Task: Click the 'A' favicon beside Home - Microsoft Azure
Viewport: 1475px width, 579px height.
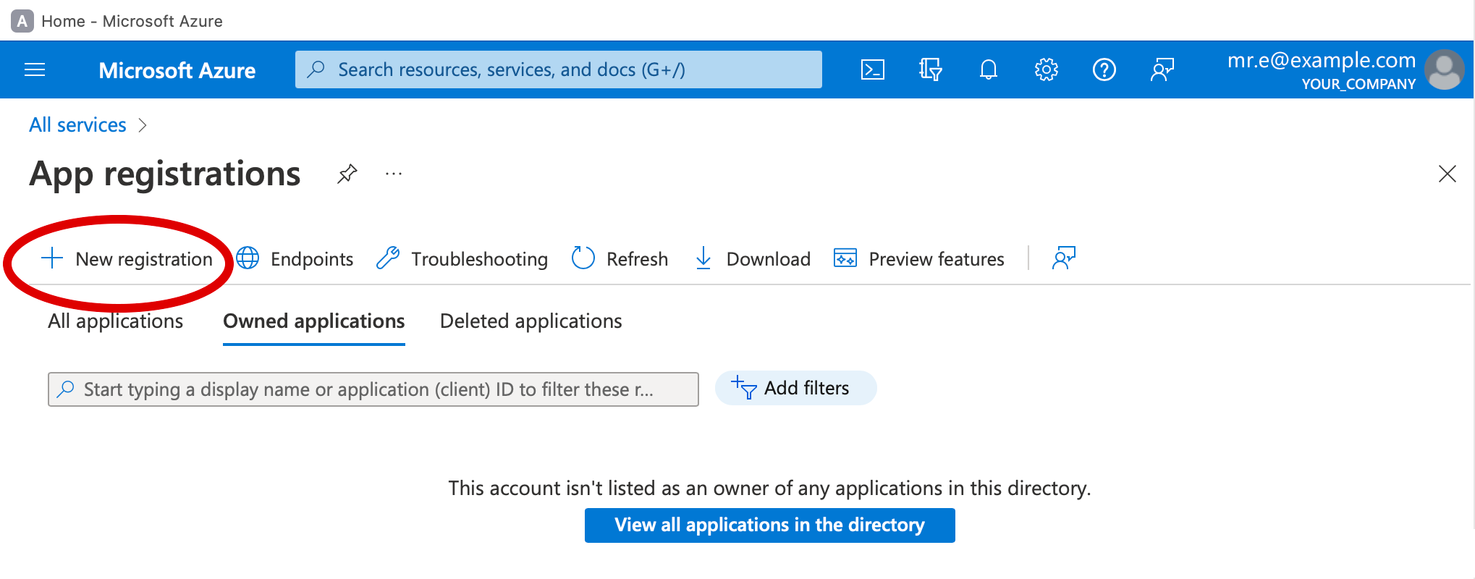Action: 22,21
